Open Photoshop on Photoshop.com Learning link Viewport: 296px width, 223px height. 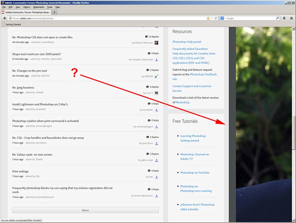196,189
